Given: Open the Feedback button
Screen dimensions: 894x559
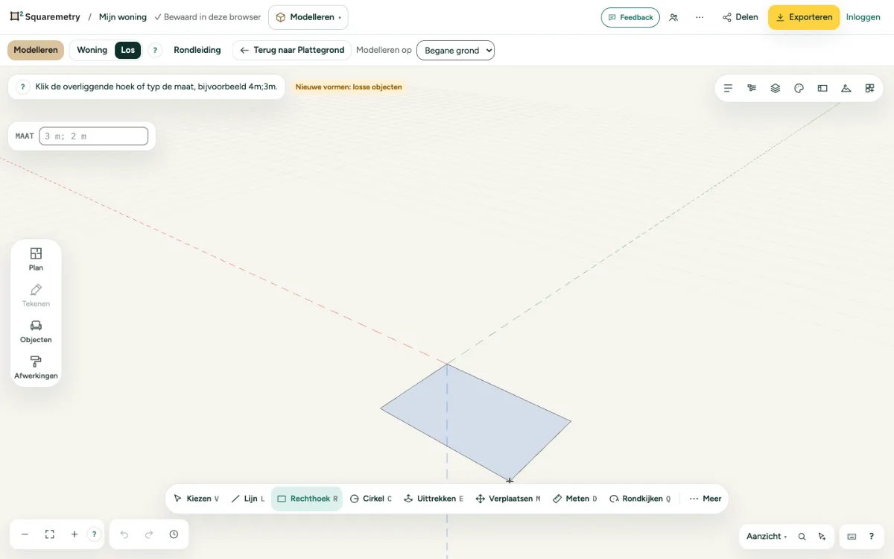Looking at the screenshot, I should pos(630,17).
